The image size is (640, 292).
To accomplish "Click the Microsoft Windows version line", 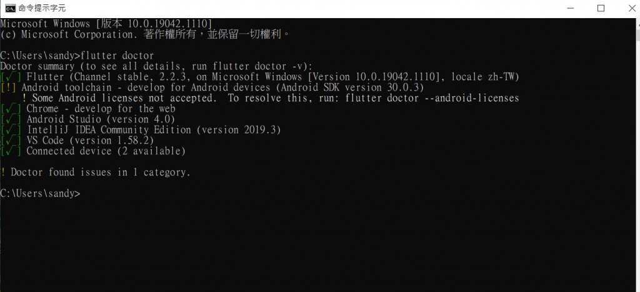I will click(x=106, y=24).
